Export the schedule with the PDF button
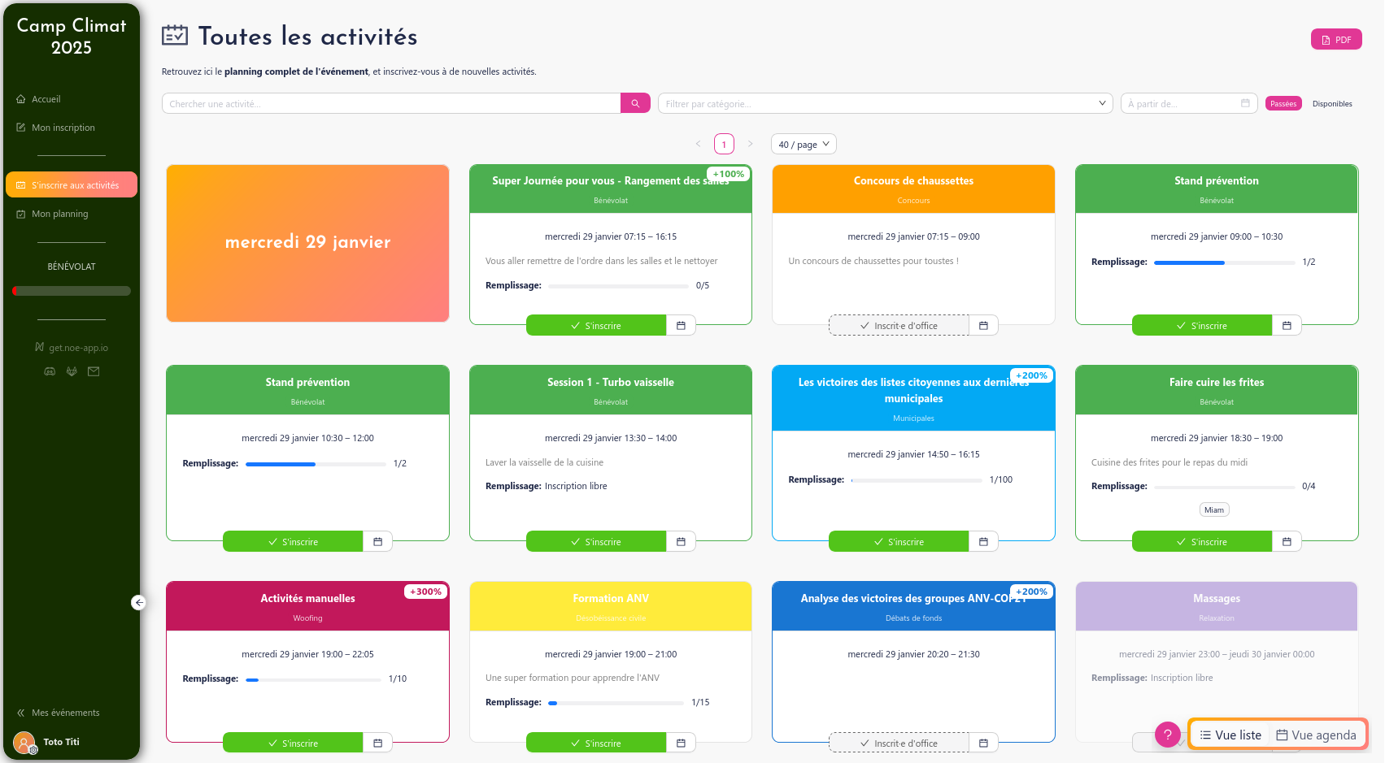Viewport: 1385px width, 763px height. pyautogui.click(x=1336, y=40)
